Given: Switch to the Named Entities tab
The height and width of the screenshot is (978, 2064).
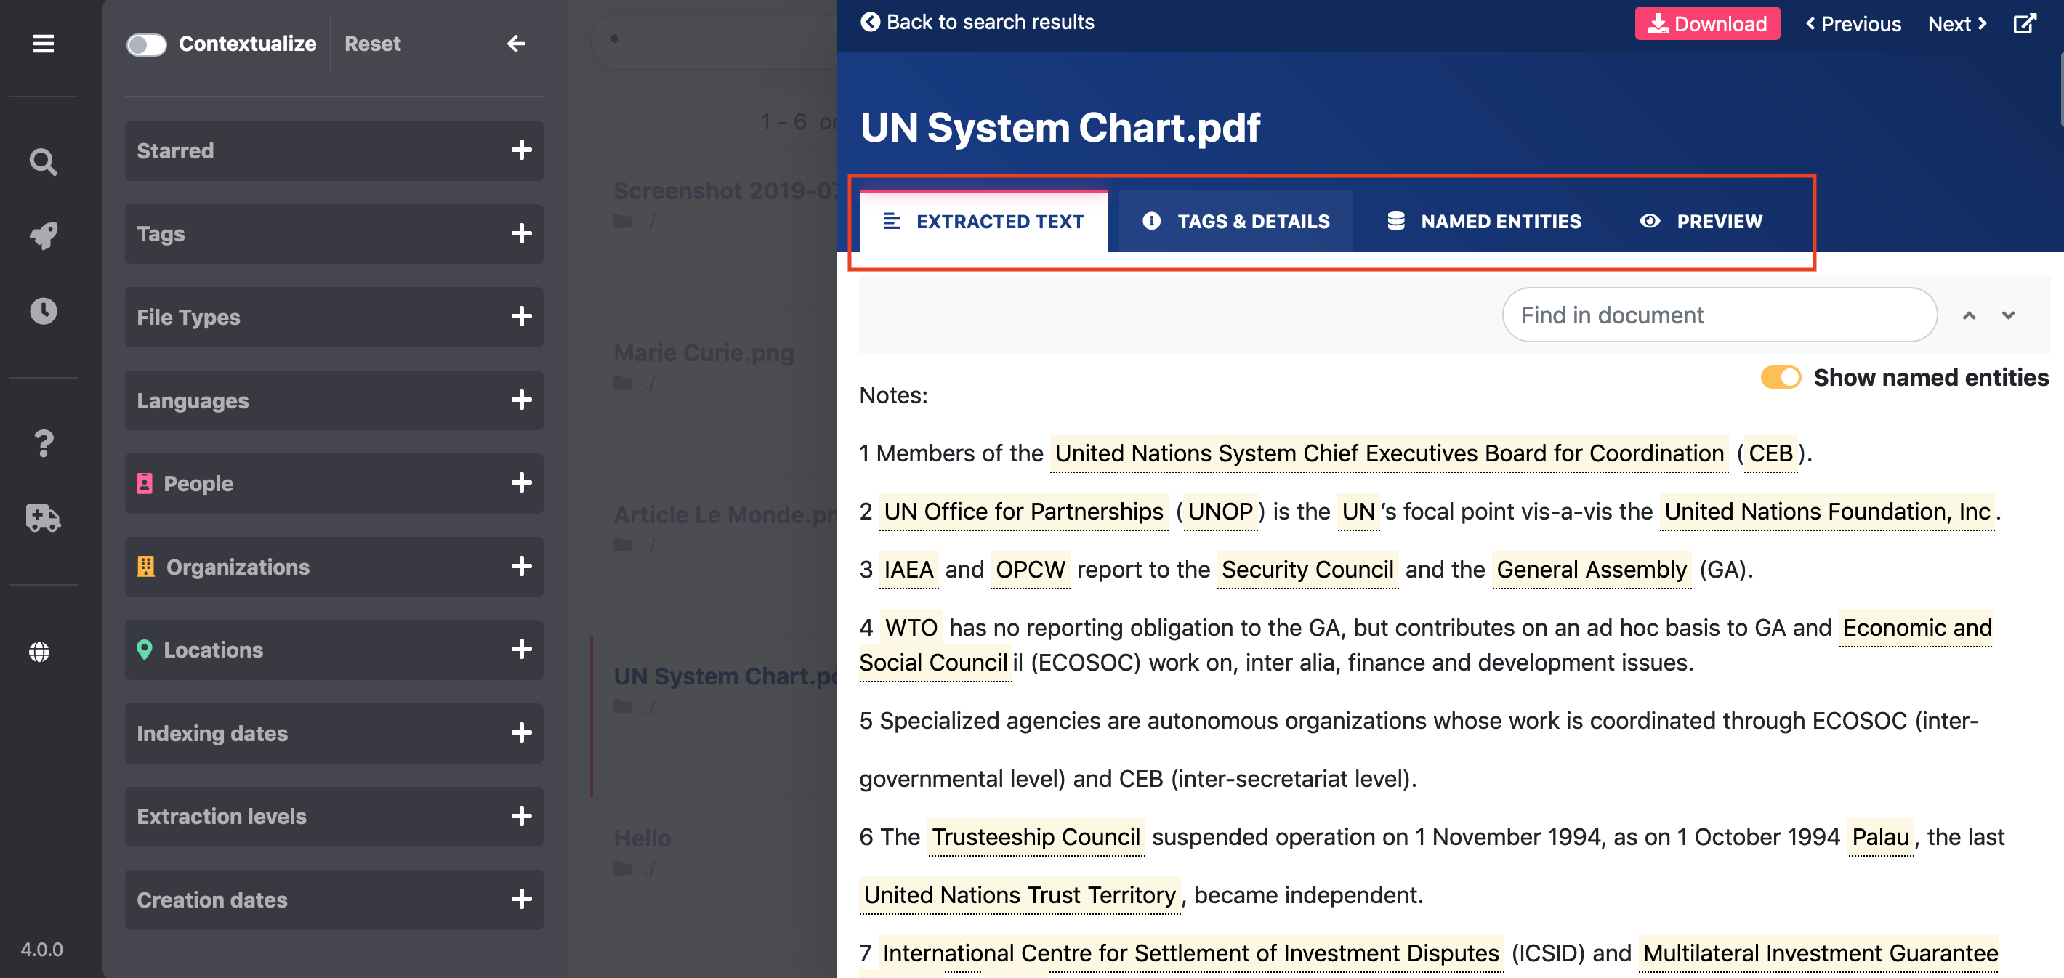Looking at the screenshot, I should coord(1484,221).
